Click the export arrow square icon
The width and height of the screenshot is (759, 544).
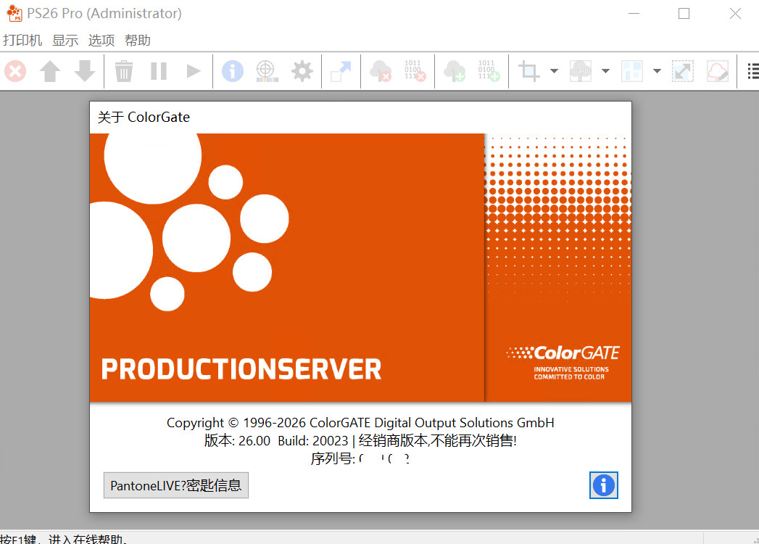(341, 71)
